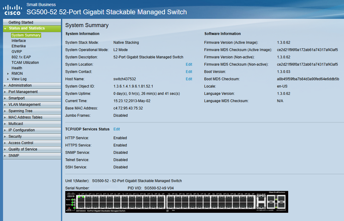Click the Native Stacking value
344x221 pixels.
[126, 42]
